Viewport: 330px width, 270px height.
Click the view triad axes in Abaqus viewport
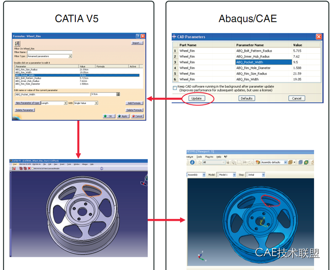[x=202, y=256]
